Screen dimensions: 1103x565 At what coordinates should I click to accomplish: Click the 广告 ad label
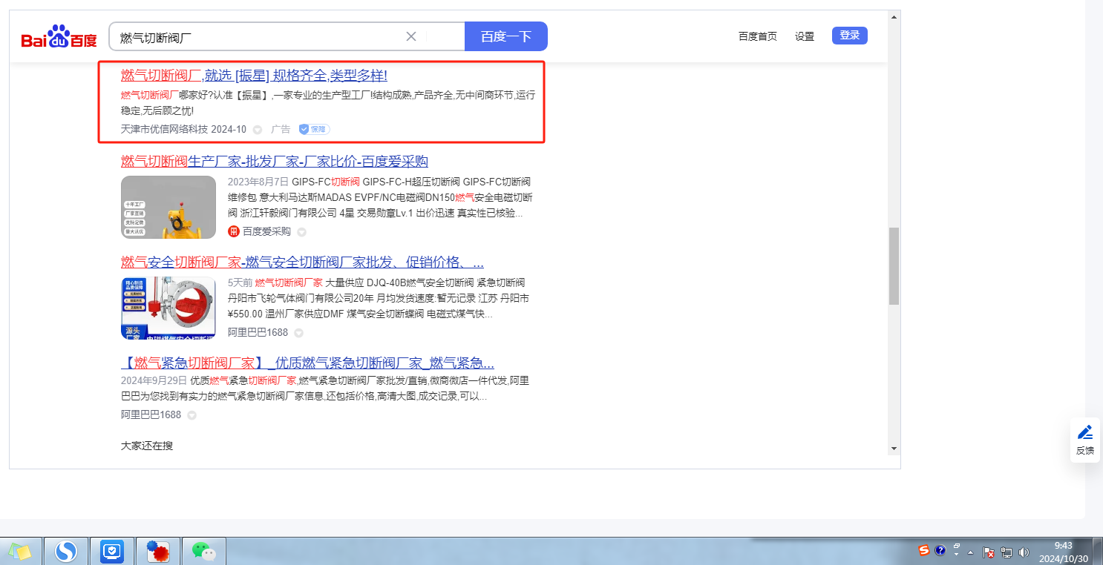click(x=281, y=129)
